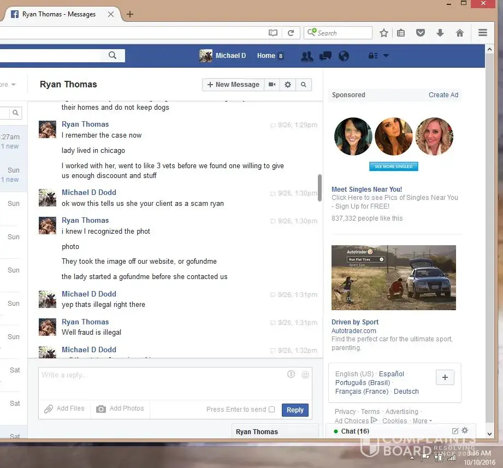
Task: Toggle the Press Enter to send checkbox
Action: click(x=272, y=410)
